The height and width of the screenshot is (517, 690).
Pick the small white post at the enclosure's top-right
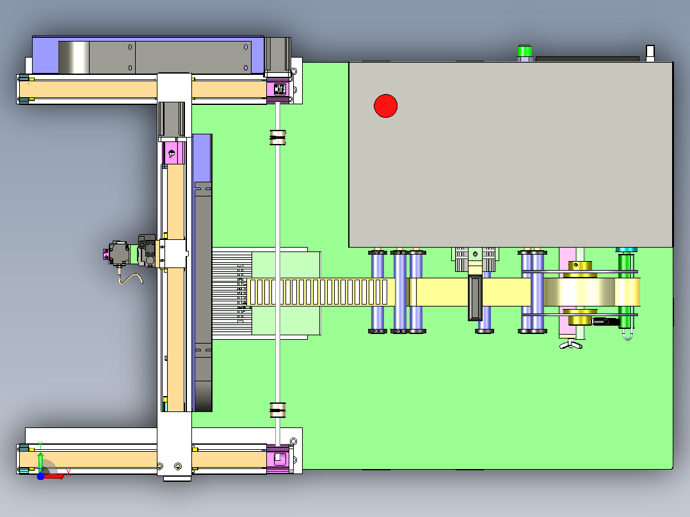pos(650,53)
